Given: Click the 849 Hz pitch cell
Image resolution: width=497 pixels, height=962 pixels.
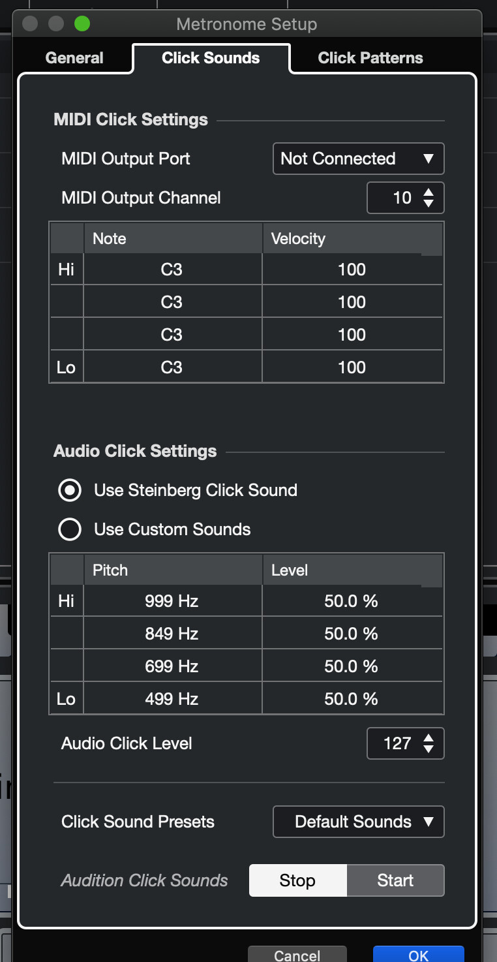Looking at the screenshot, I should point(172,634).
